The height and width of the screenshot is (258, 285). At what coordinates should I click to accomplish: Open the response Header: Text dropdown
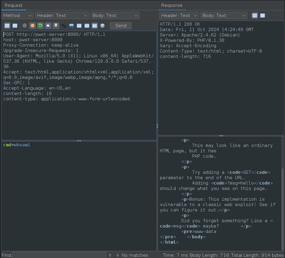(x=179, y=16)
